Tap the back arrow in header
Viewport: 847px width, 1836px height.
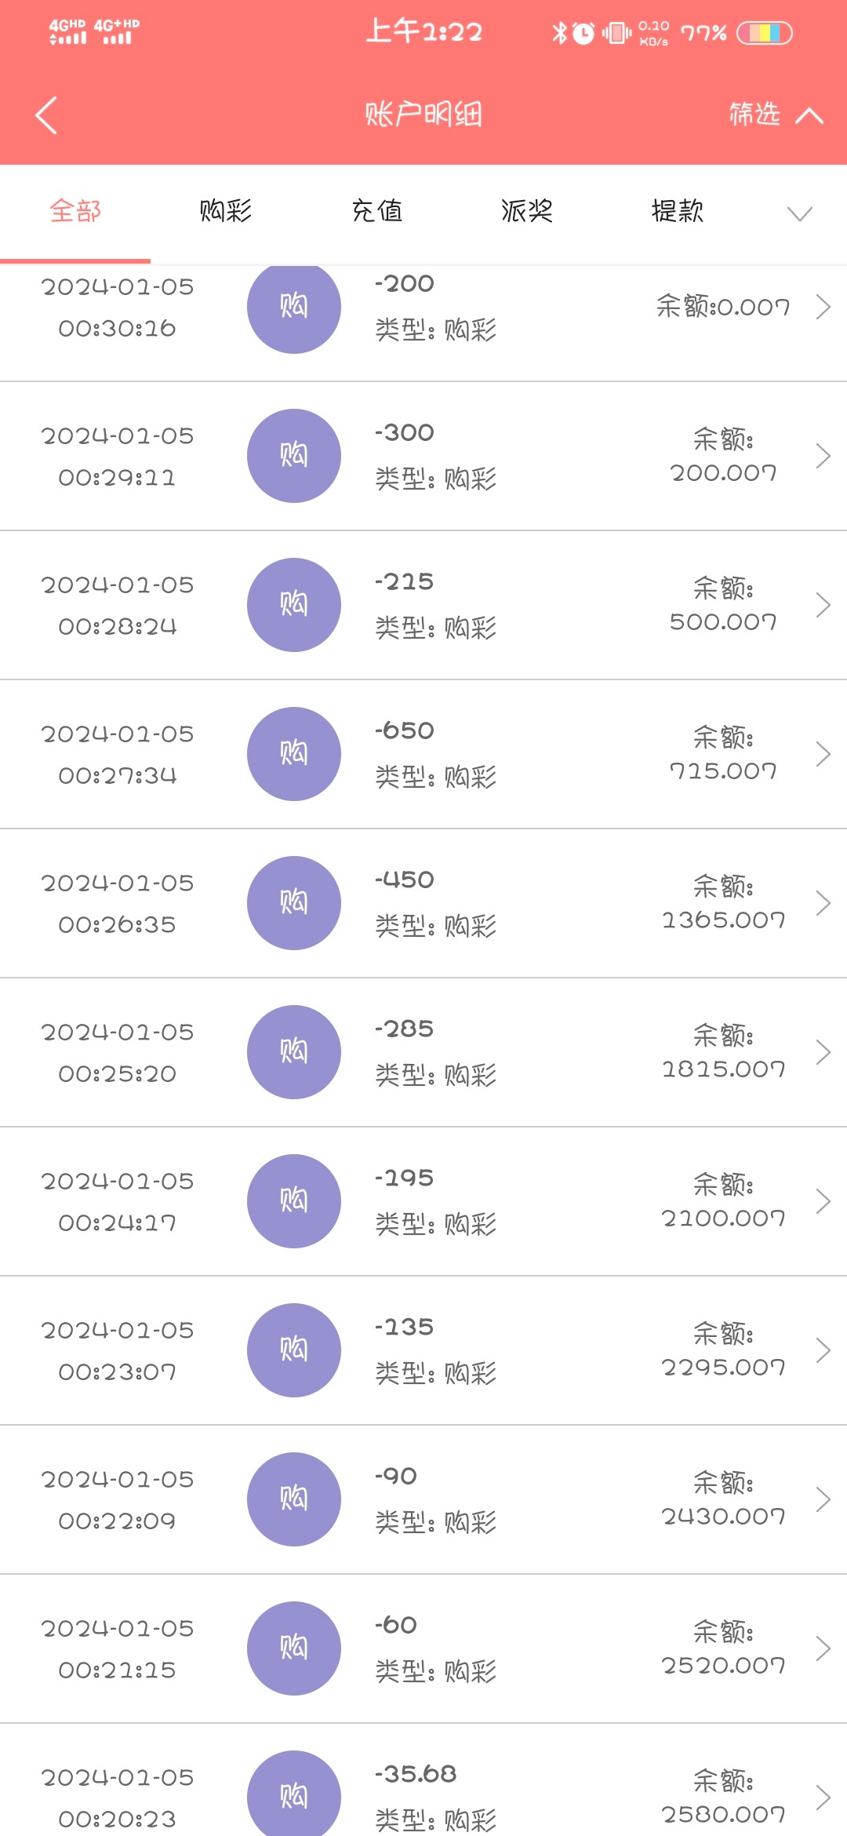[46, 115]
